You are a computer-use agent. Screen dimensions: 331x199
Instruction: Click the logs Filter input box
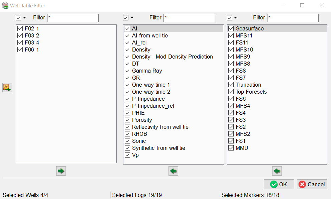coord(189,18)
